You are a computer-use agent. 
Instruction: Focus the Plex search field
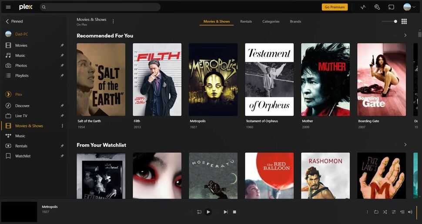tap(100, 7)
